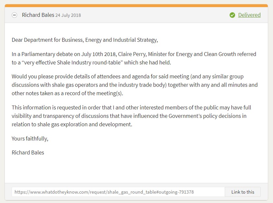Click the Claire Perry name in the text
Viewport: 273px width, 203px height.
click(133, 54)
